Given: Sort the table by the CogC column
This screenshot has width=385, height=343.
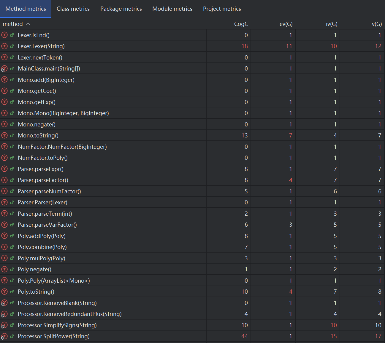Looking at the screenshot, I should 241,24.
